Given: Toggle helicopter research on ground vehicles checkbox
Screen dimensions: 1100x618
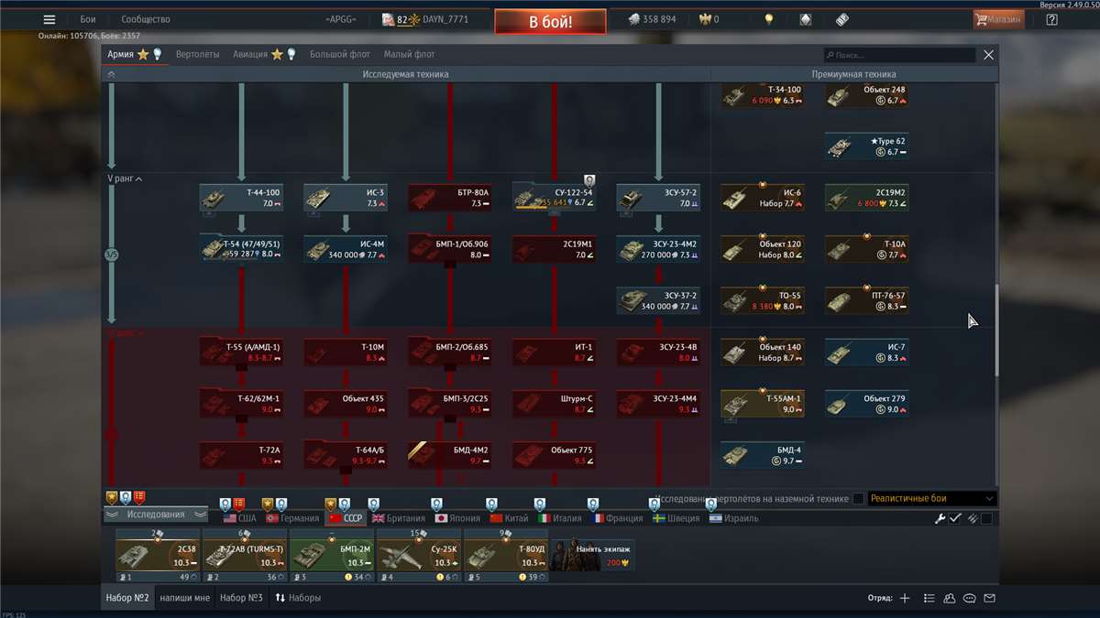Looking at the screenshot, I should click(858, 499).
